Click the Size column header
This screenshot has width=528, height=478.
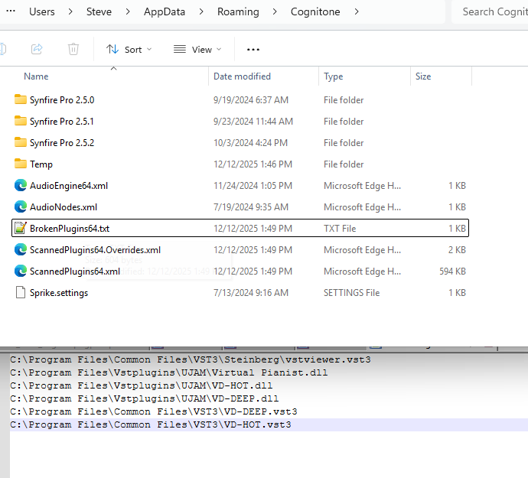[423, 76]
